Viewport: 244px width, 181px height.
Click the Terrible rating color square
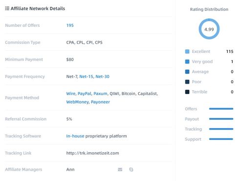coord(187,92)
